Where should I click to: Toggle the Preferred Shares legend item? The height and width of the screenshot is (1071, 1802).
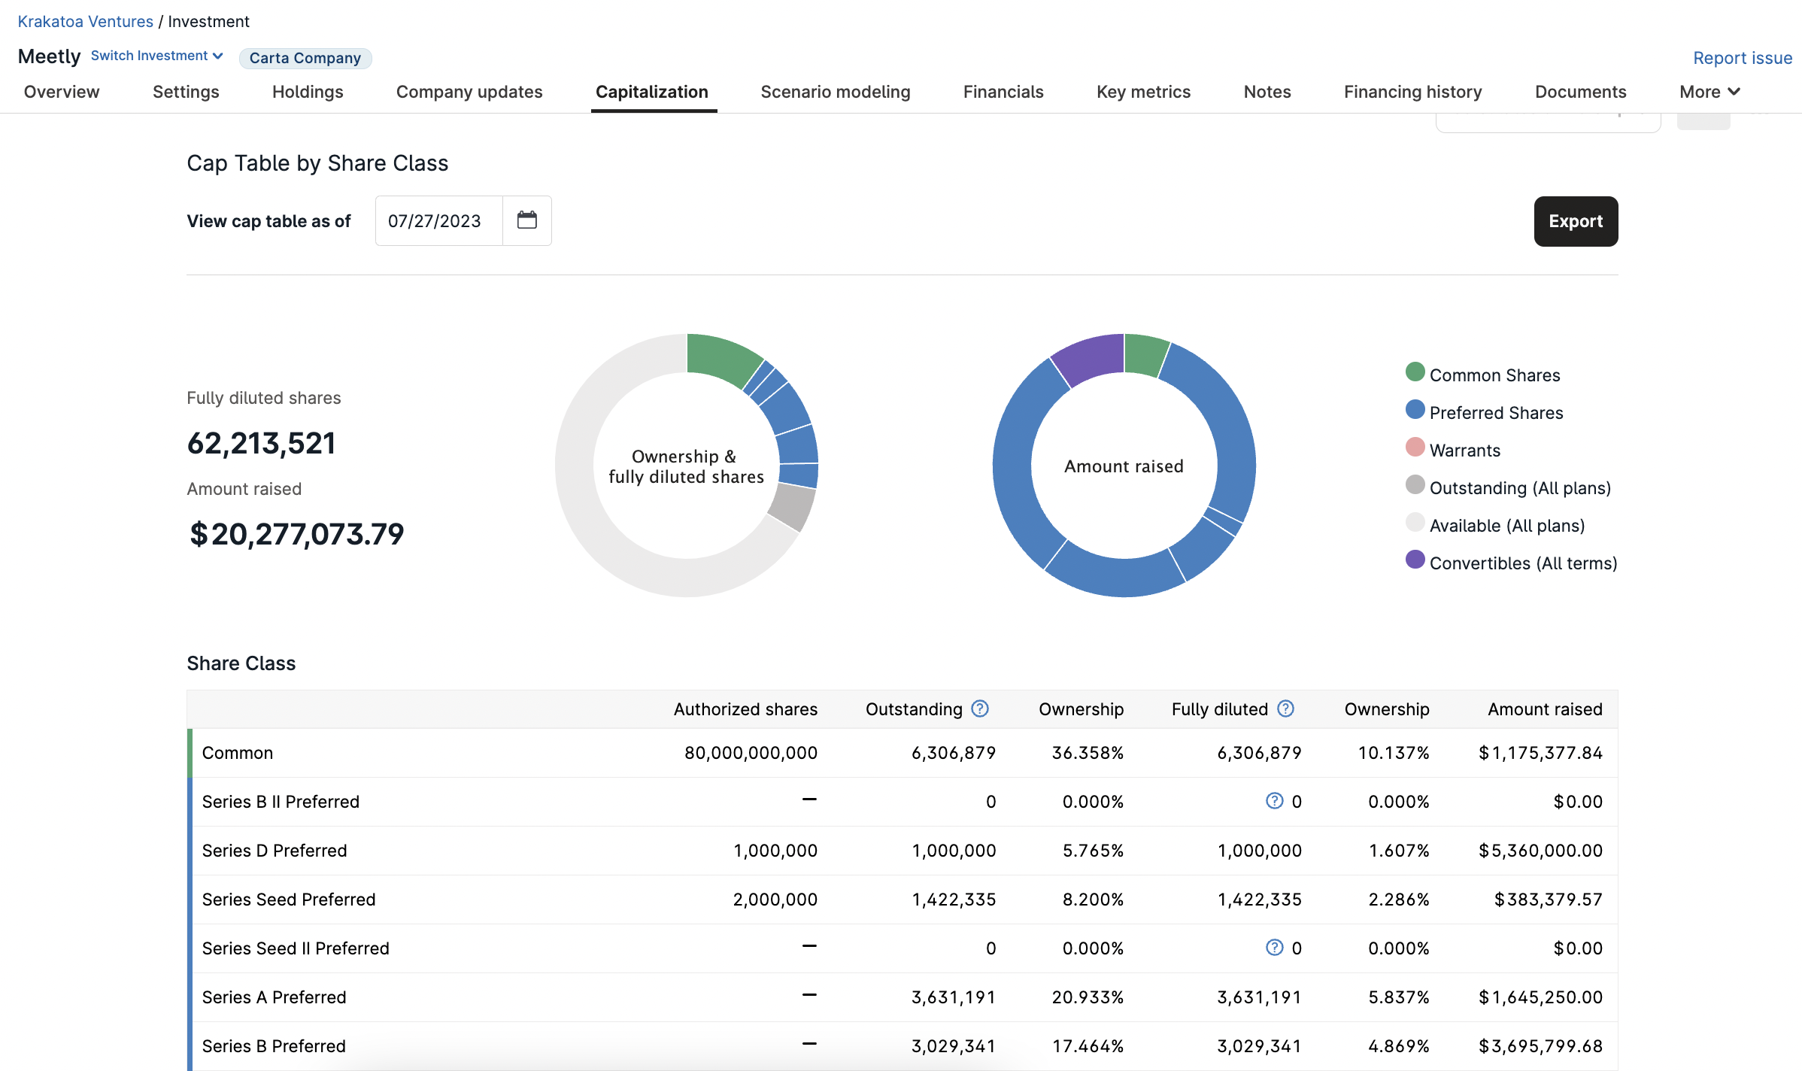coord(1495,412)
